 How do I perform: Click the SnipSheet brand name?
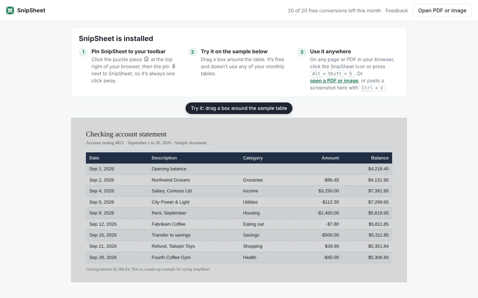(x=31, y=10)
